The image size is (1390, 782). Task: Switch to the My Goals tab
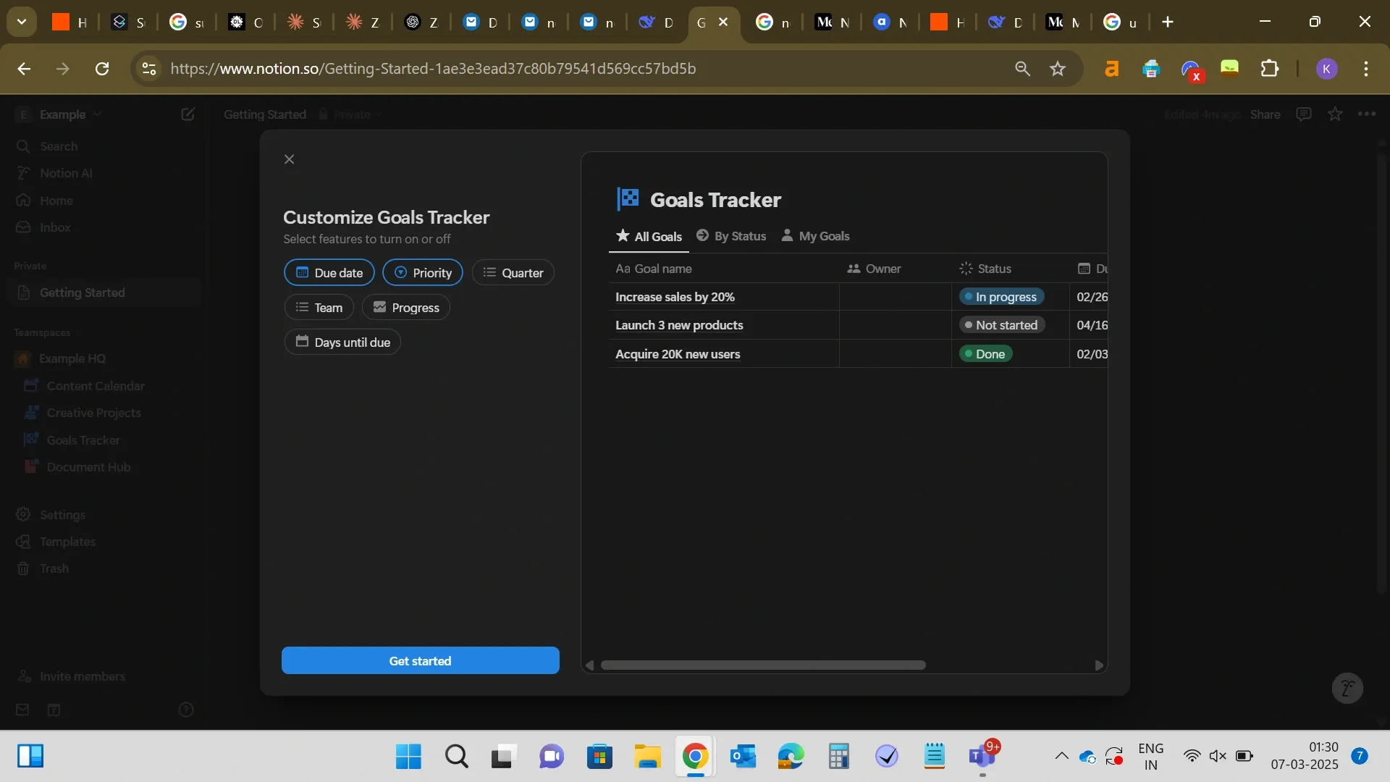tap(815, 236)
